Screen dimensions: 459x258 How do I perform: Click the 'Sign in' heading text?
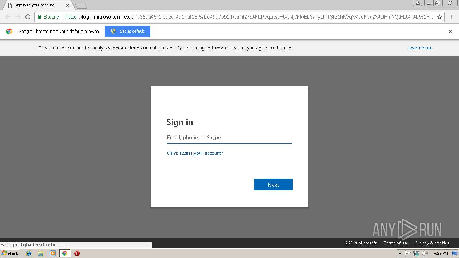click(x=180, y=122)
